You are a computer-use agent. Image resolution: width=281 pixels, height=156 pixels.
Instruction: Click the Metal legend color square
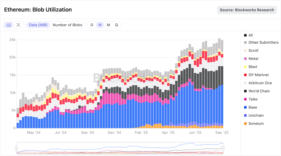pos(245,59)
